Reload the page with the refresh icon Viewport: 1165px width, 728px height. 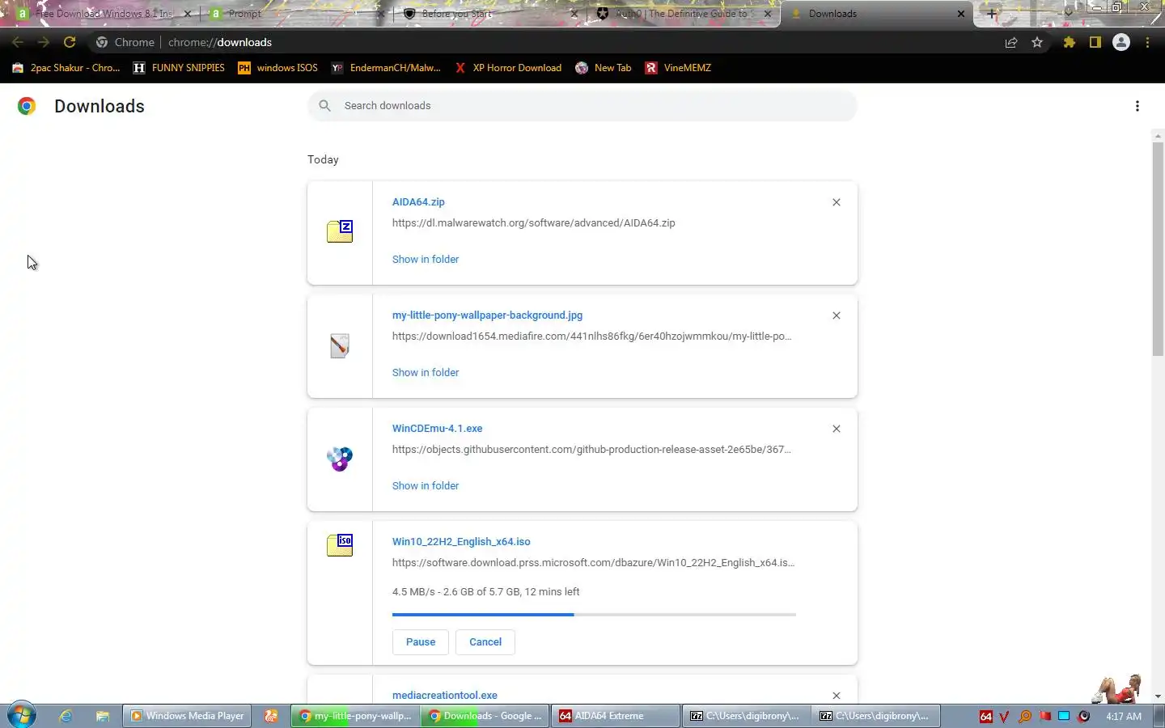pyautogui.click(x=70, y=42)
